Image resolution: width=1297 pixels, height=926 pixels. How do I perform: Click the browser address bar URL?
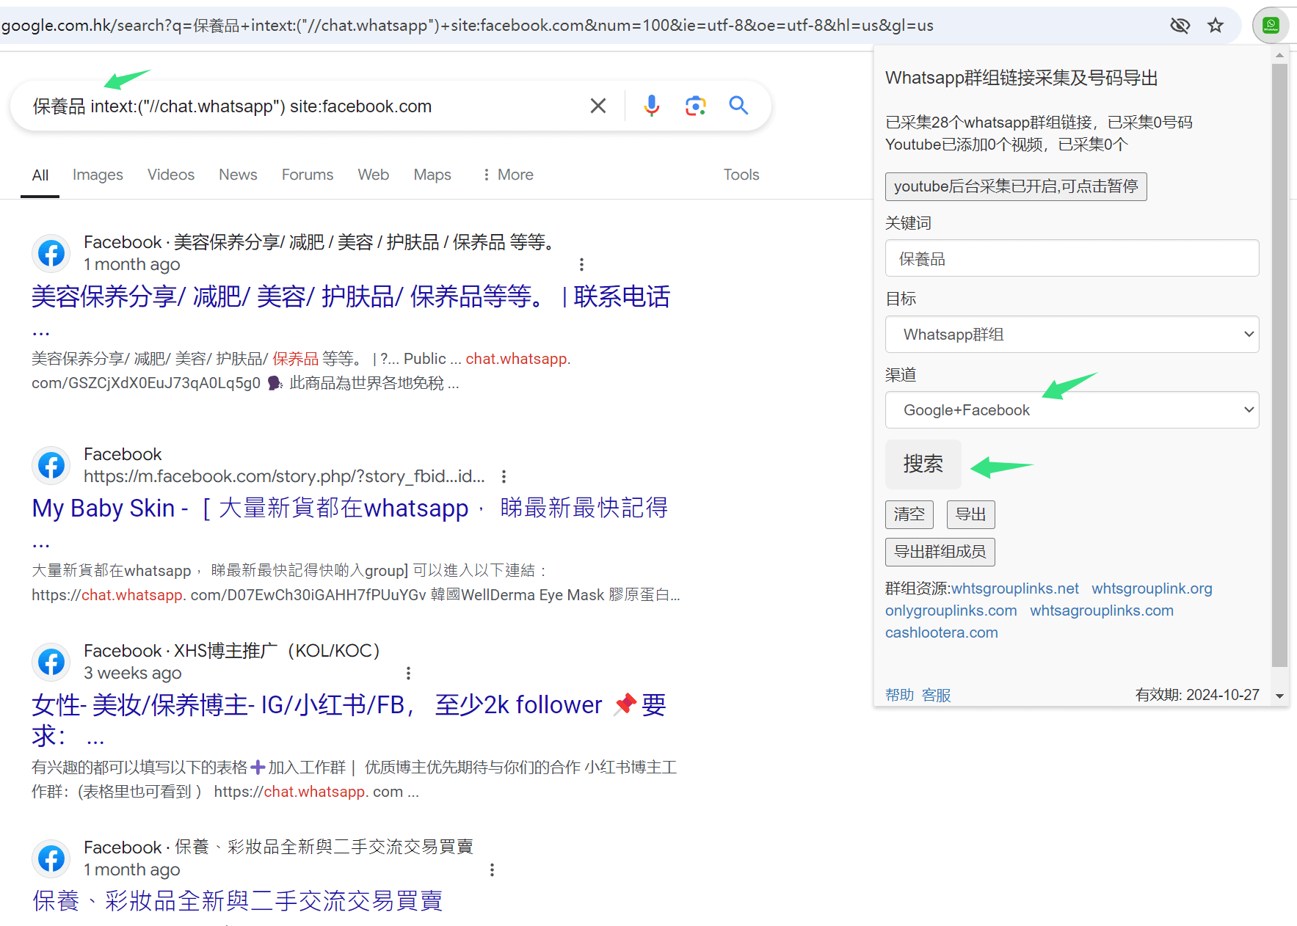pos(468,26)
